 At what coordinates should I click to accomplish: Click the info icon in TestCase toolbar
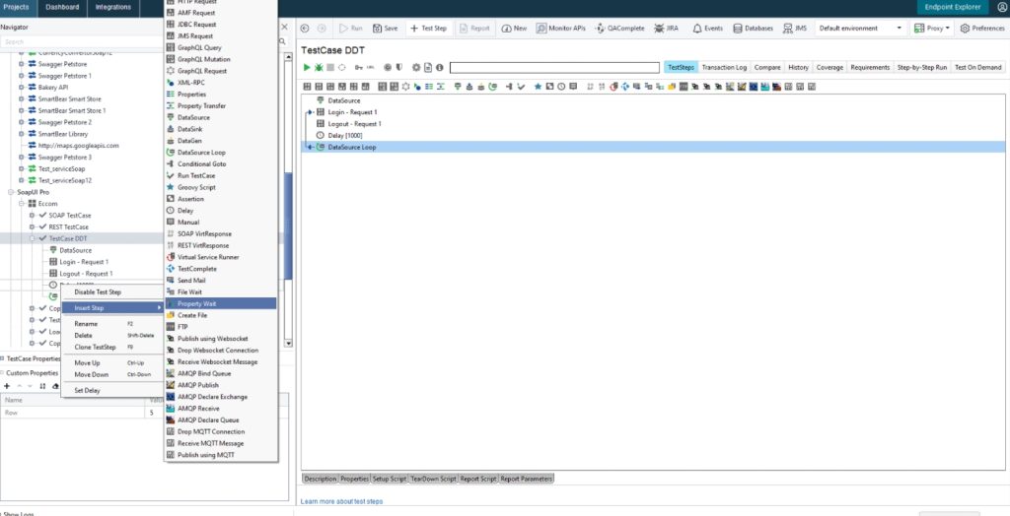coord(439,68)
